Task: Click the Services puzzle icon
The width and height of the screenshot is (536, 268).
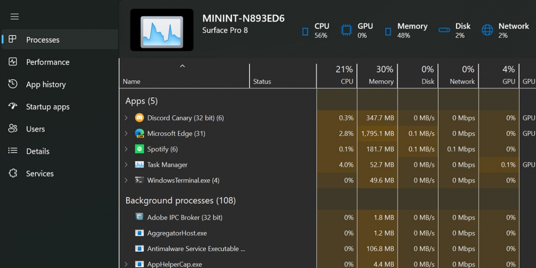Action: (x=13, y=173)
